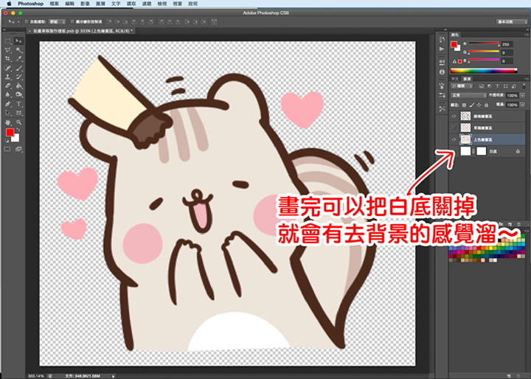Viewport: 531px width, 379px height.
Task: Click the foreground color in toolbox
Action: click(10, 133)
